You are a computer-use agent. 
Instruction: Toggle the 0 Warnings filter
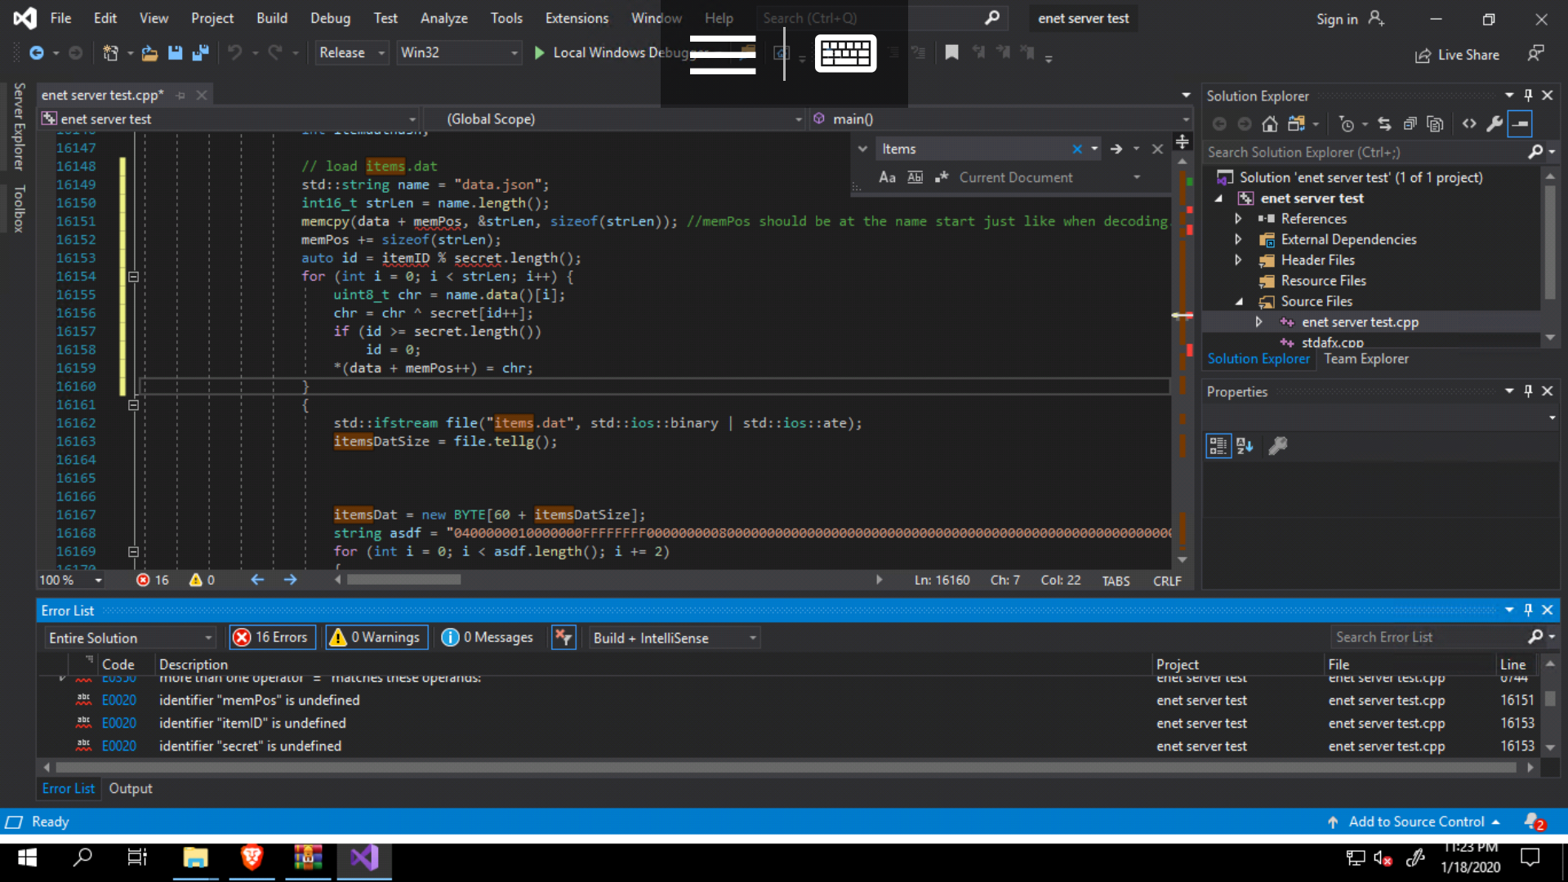click(376, 637)
